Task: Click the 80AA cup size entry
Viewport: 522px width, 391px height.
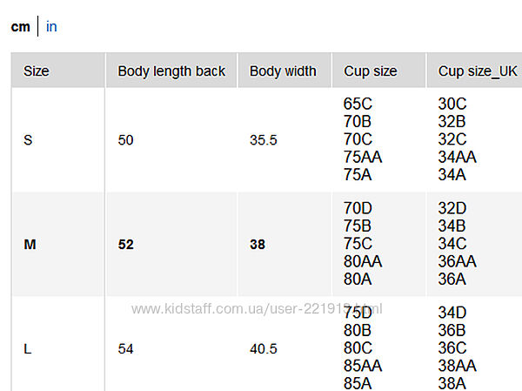Action: click(363, 261)
